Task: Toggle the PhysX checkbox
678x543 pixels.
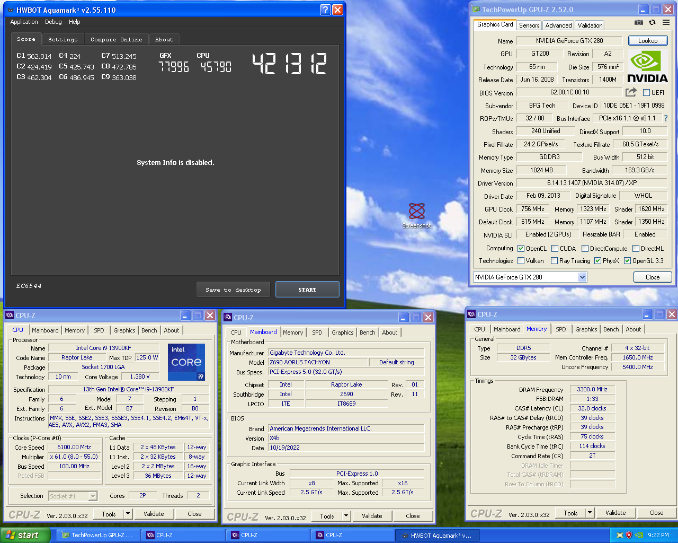Action: coord(597,260)
